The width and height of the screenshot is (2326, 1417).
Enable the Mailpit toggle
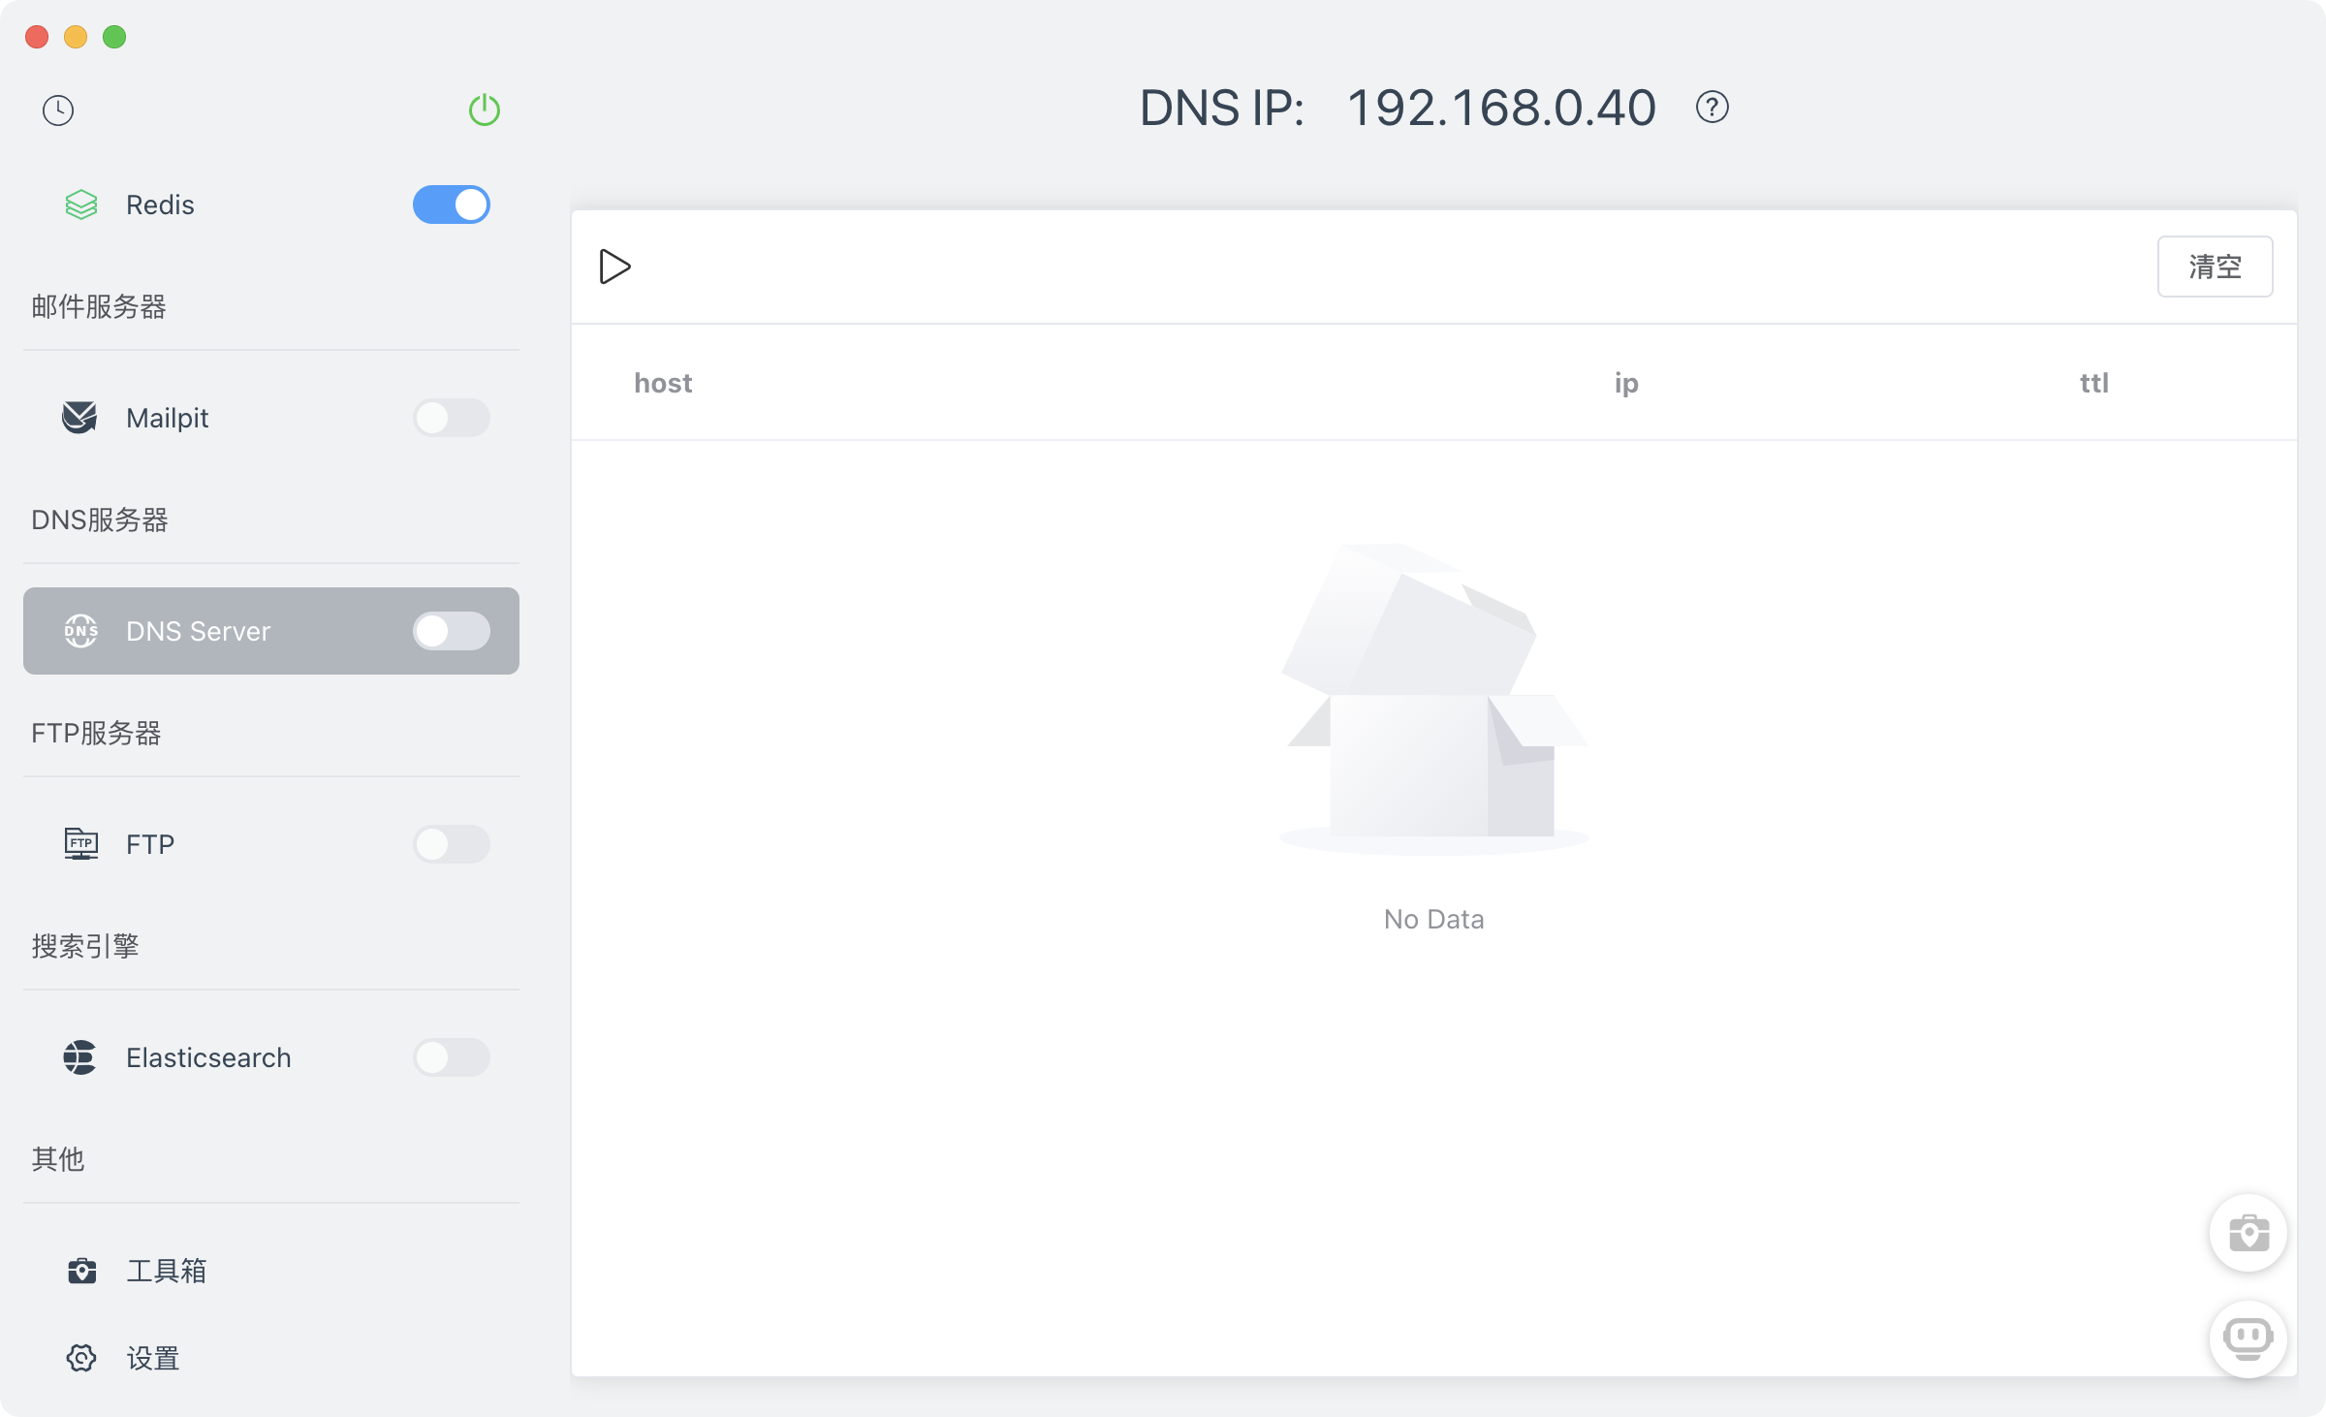point(452,418)
